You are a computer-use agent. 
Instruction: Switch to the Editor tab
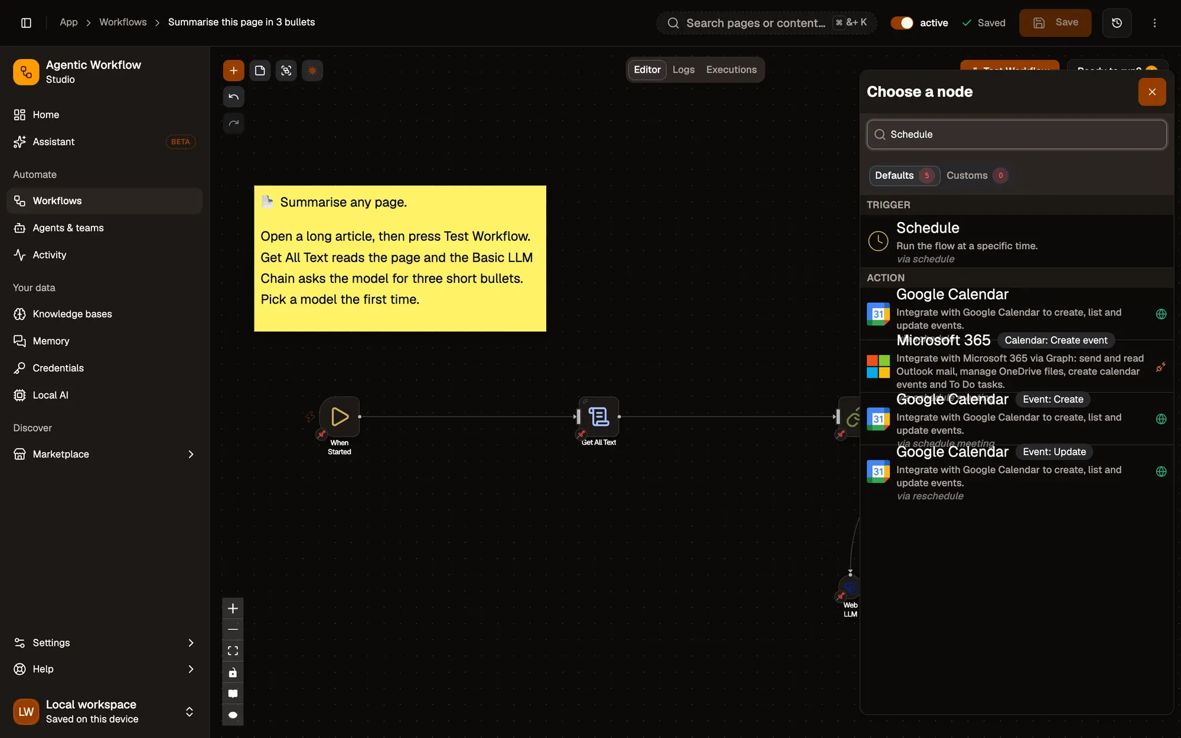pos(647,70)
